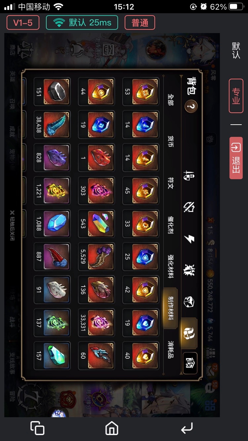Go to home via bottom house icon
248x441 pixels.
pyautogui.click(x=112, y=428)
